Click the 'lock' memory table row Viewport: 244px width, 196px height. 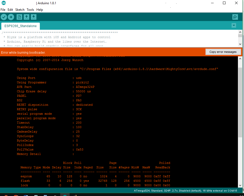pyautogui.click(x=95, y=185)
